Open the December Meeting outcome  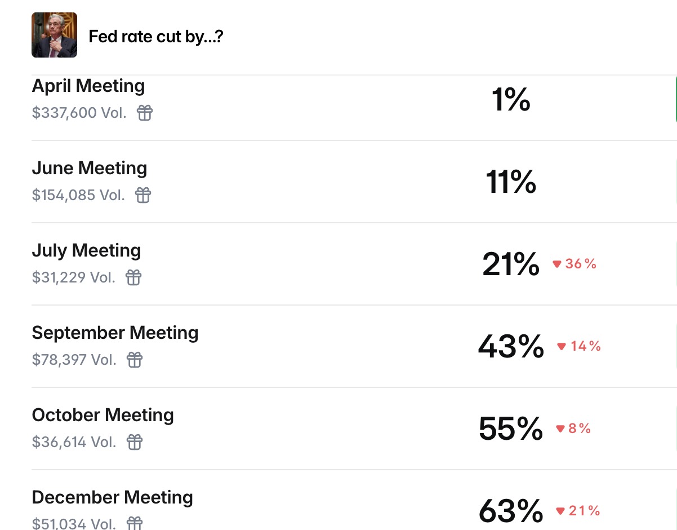tap(112, 498)
